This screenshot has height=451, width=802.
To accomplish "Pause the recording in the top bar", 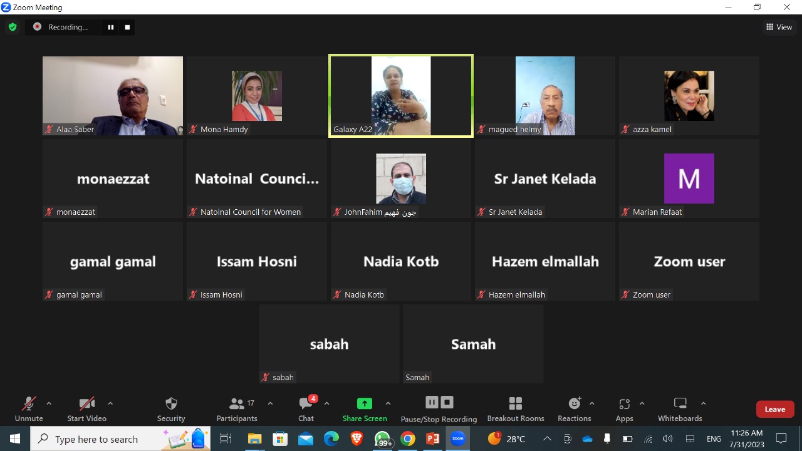I will click(x=111, y=27).
